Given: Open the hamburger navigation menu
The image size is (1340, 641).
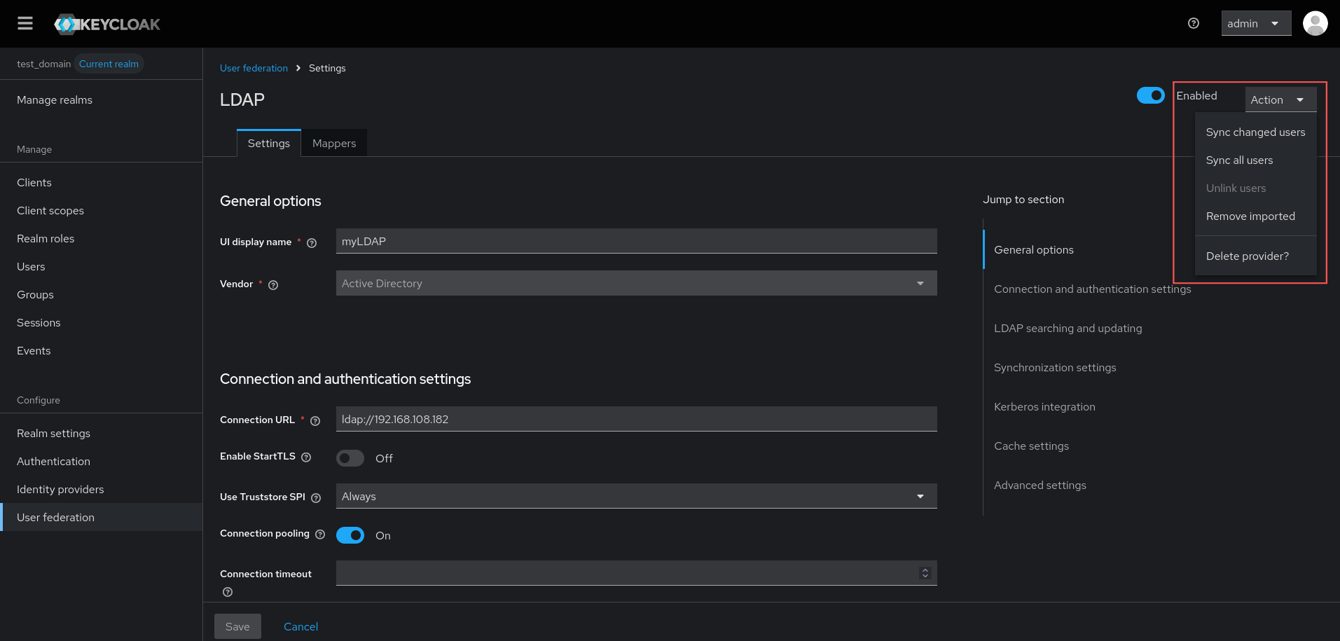Looking at the screenshot, I should click(x=25, y=24).
